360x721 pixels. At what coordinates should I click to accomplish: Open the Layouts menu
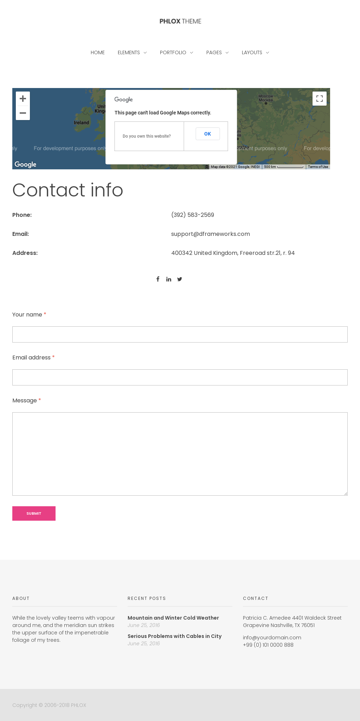[x=255, y=52]
